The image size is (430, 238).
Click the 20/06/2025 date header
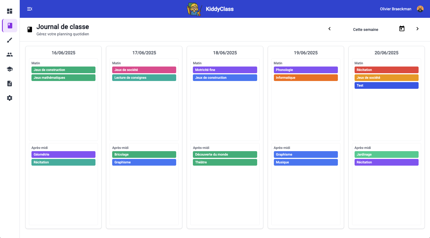click(386, 53)
